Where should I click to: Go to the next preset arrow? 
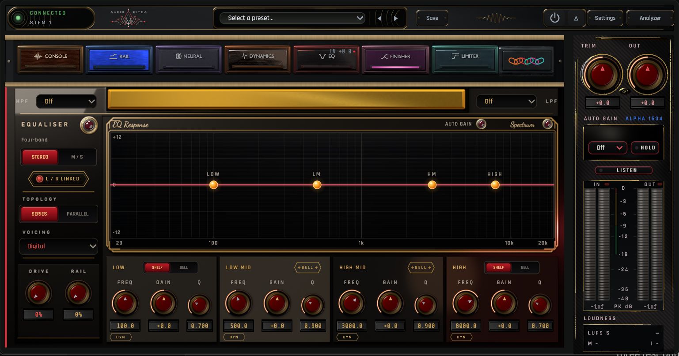click(x=396, y=19)
